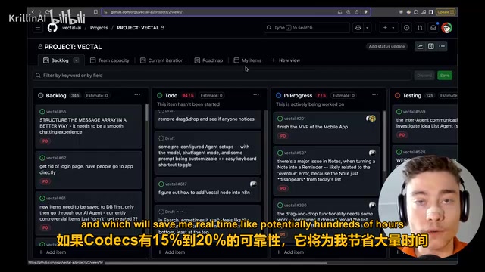This screenshot has width=485, height=272.
Task: Click the board's horizontal scrollbar
Action: coord(215,263)
